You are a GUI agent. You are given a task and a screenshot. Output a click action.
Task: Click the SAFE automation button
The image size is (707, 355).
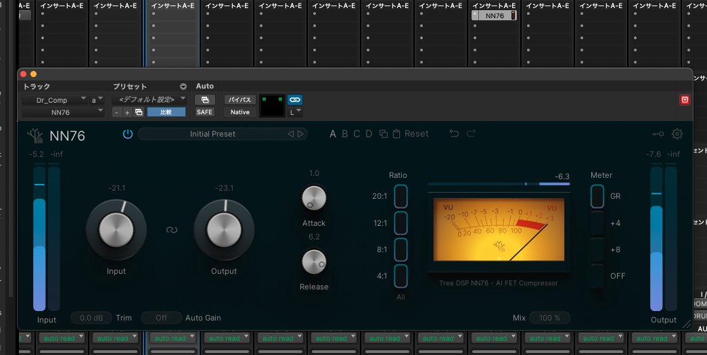204,112
